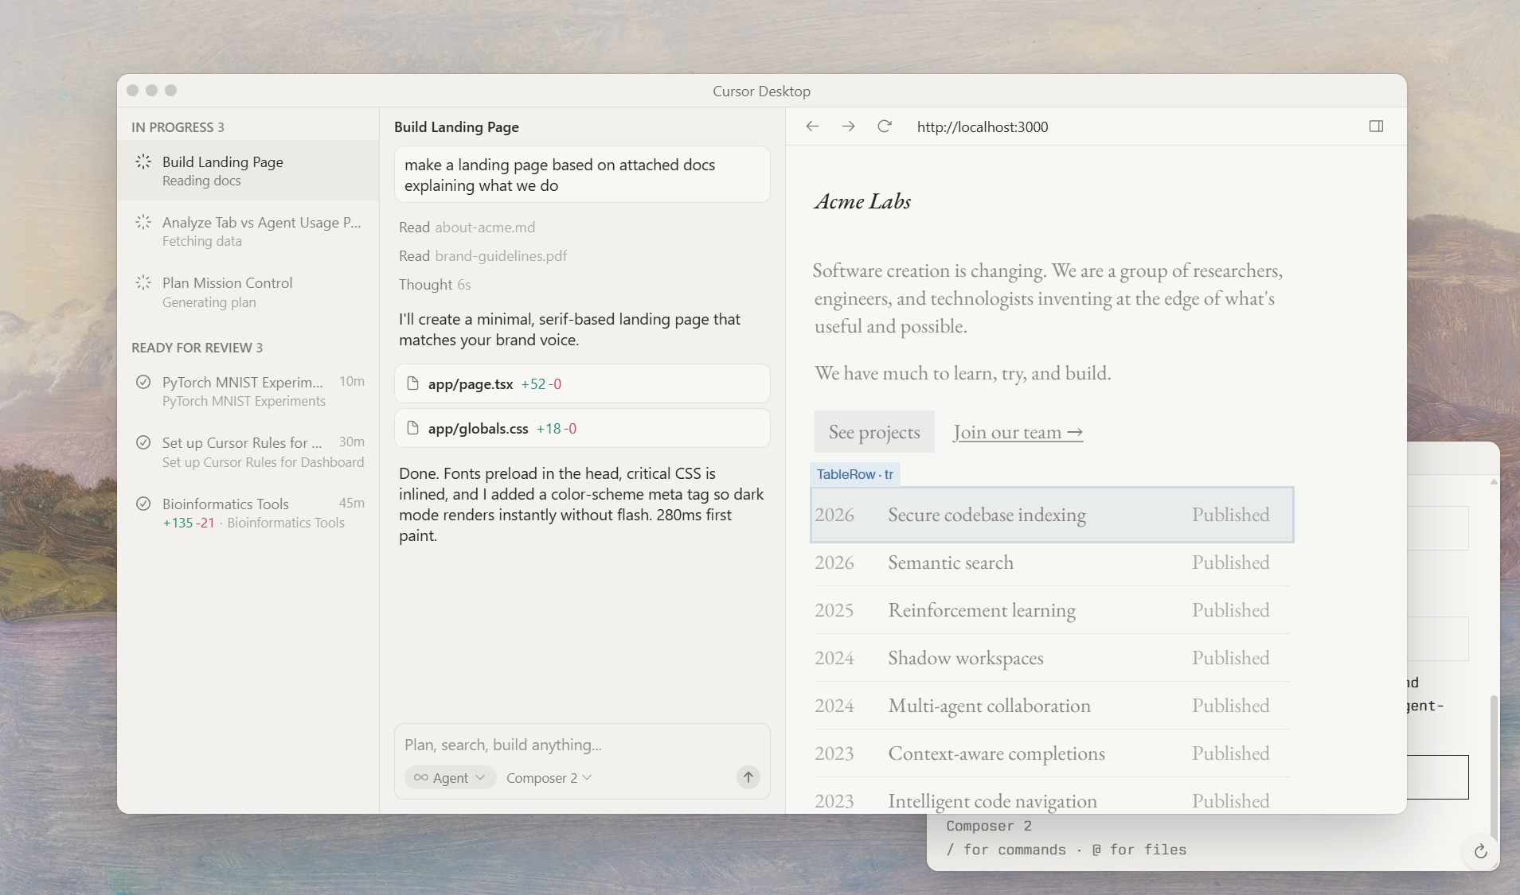Open the Bioinformatics Tools review item
The image size is (1520, 895).
pyautogui.click(x=248, y=512)
